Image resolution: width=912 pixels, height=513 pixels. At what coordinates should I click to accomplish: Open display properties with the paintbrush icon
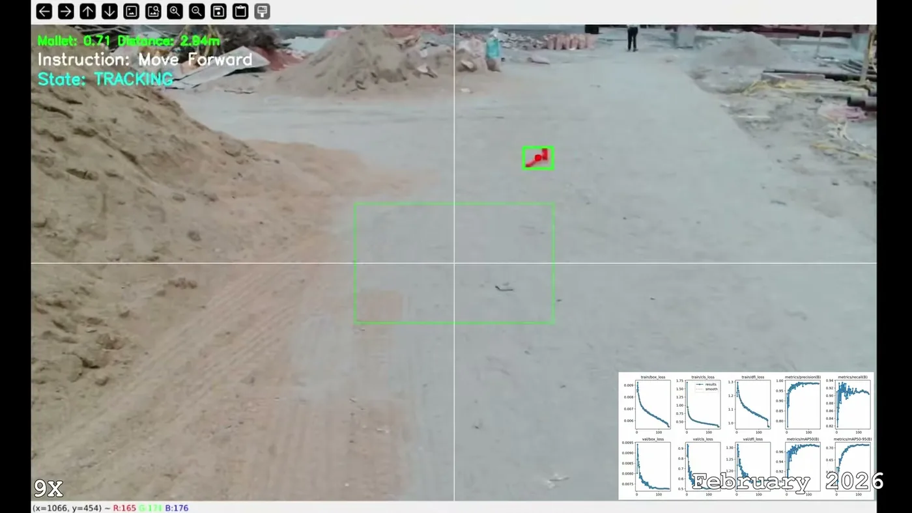click(x=262, y=11)
